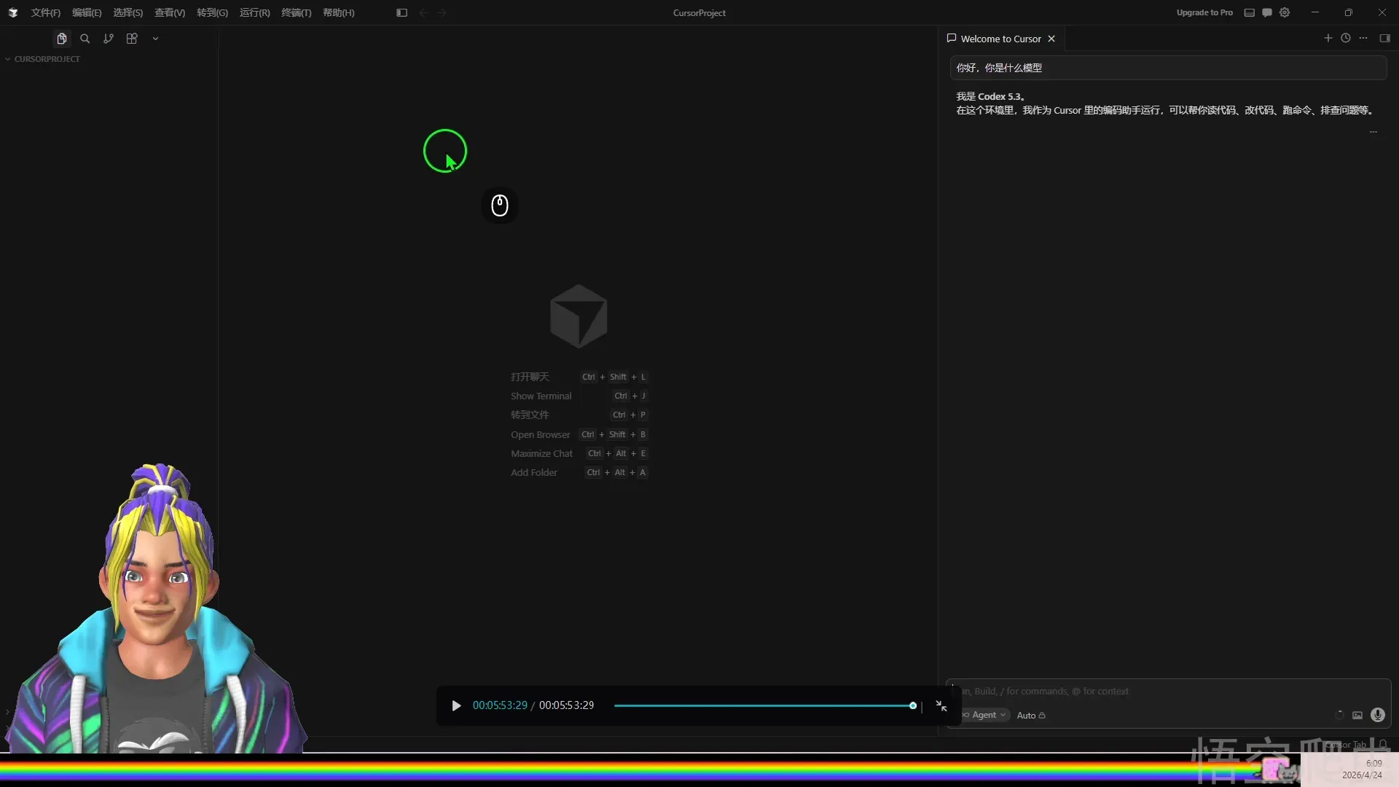Expand the sidebar views chevron dropdown

155,39
